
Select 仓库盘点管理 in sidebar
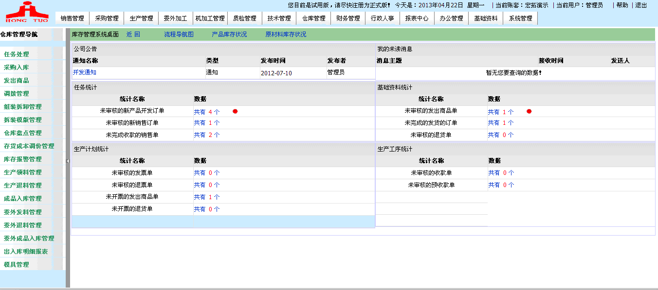point(23,133)
